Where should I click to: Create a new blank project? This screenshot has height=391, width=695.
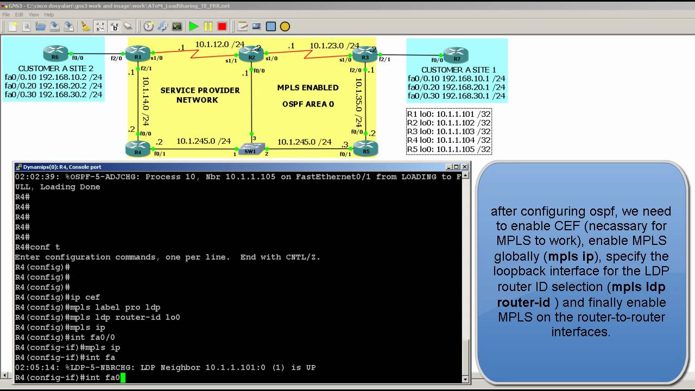[x=12, y=26]
